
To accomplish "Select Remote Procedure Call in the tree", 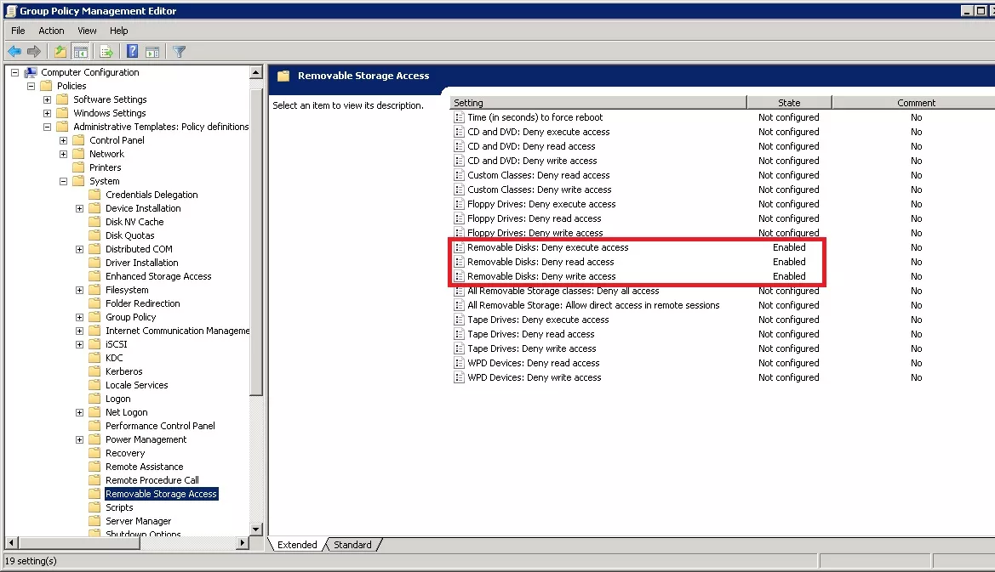I will (x=152, y=481).
